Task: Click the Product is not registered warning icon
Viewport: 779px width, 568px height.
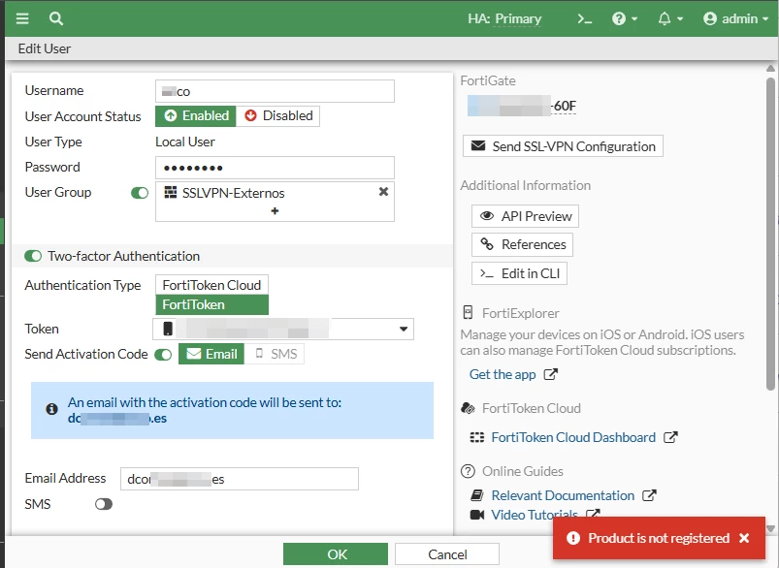Action: pos(572,538)
